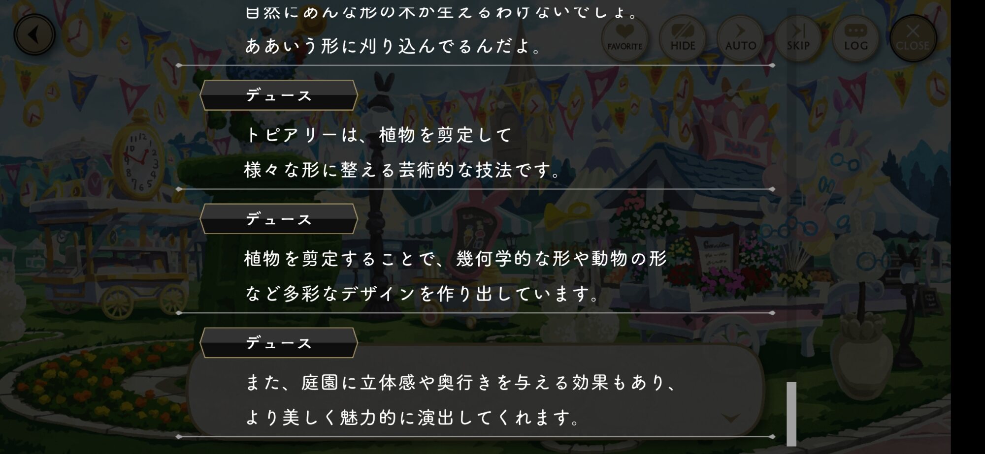985x454 pixels.
Task: Skip the scene with SKIP button
Action: click(x=798, y=38)
